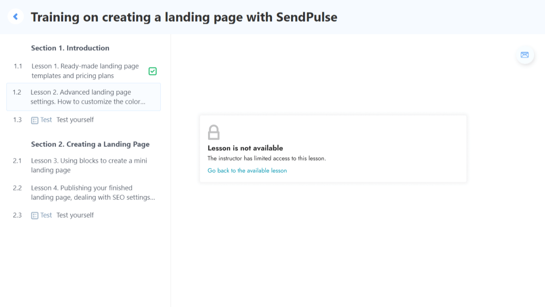Open Lesson 3 on using blocks
This screenshot has height=307, width=545.
tap(89, 165)
